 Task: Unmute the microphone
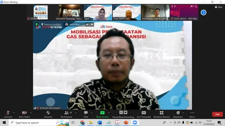click(x=8, y=114)
